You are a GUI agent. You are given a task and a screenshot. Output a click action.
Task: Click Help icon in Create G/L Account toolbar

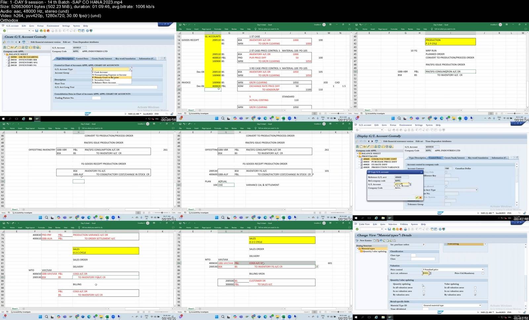pos(87,31)
